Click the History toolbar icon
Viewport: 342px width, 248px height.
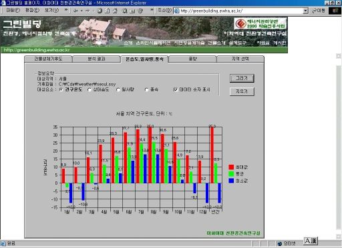click(140, 11)
